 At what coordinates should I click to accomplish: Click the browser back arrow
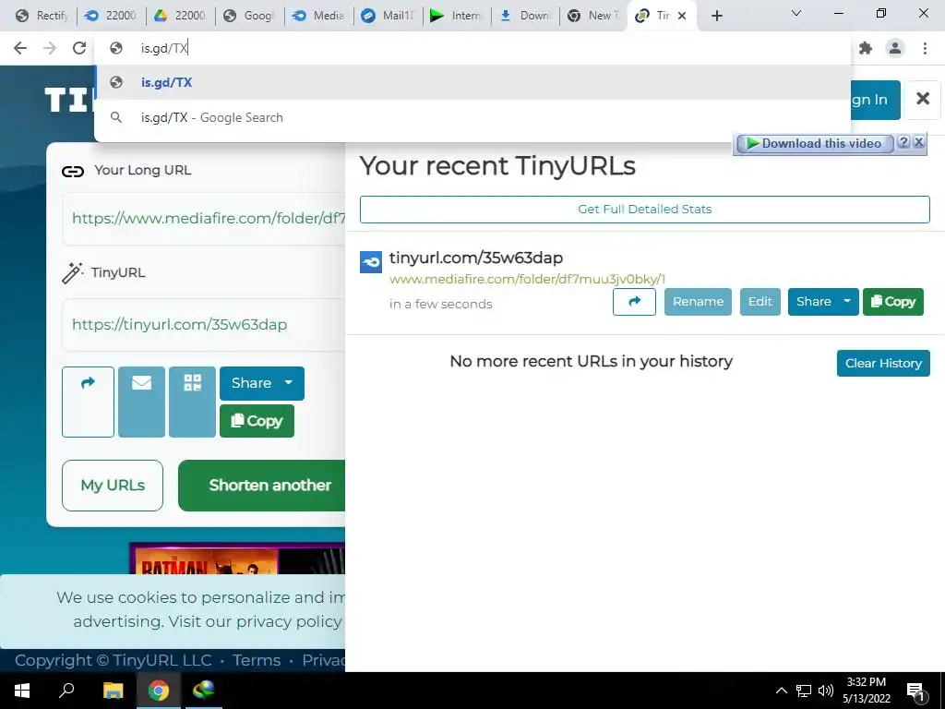tap(20, 48)
